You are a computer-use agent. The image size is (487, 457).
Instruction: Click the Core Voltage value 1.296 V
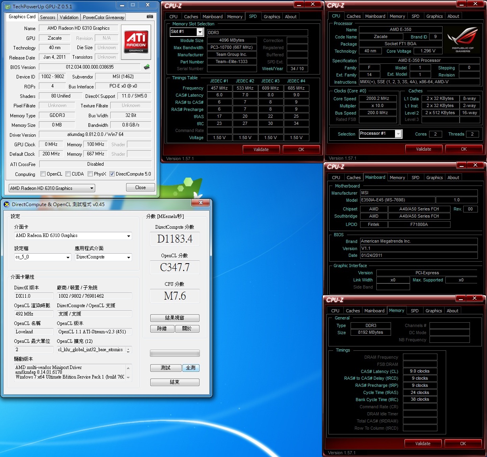tap(428, 51)
